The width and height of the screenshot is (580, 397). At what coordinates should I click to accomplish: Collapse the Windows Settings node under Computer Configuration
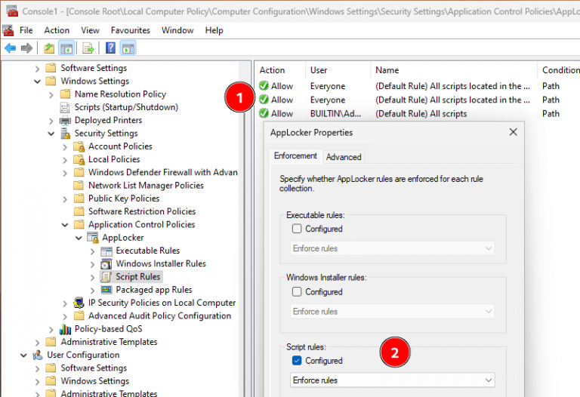coord(37,82)
